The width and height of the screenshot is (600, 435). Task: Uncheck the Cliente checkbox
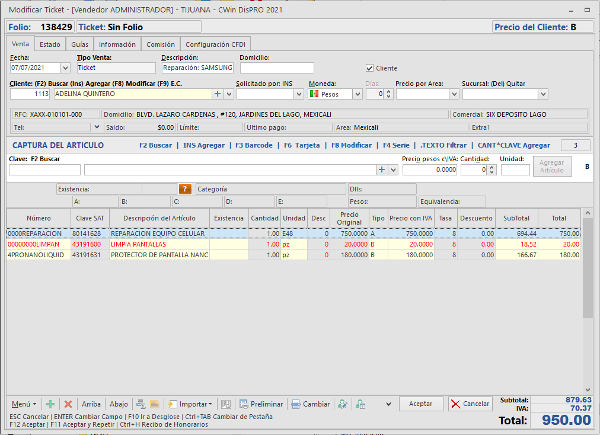(x=370, y=68)
